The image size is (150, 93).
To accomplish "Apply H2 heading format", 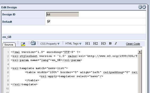I will [x=96, y=43].
